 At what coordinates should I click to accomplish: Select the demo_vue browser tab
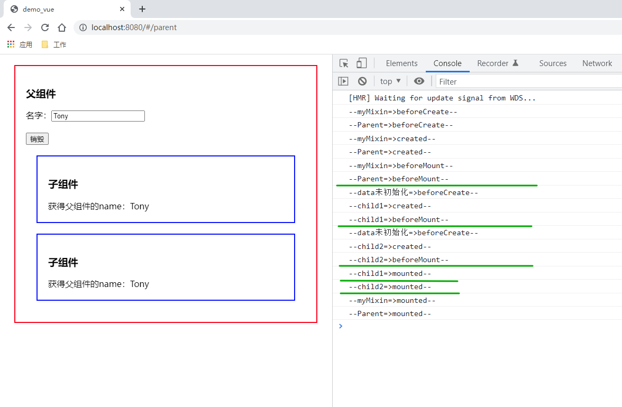[67, 9]
